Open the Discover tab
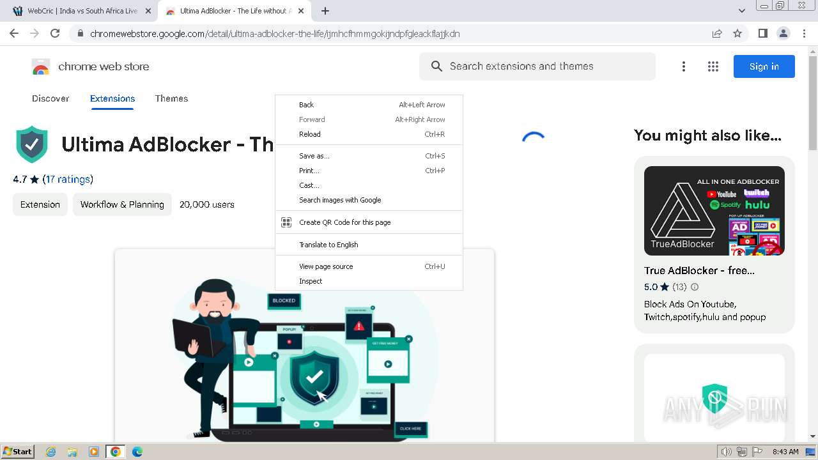Image resolution: width=818 pixels, height=460 pixels. [x=50, y=98]
